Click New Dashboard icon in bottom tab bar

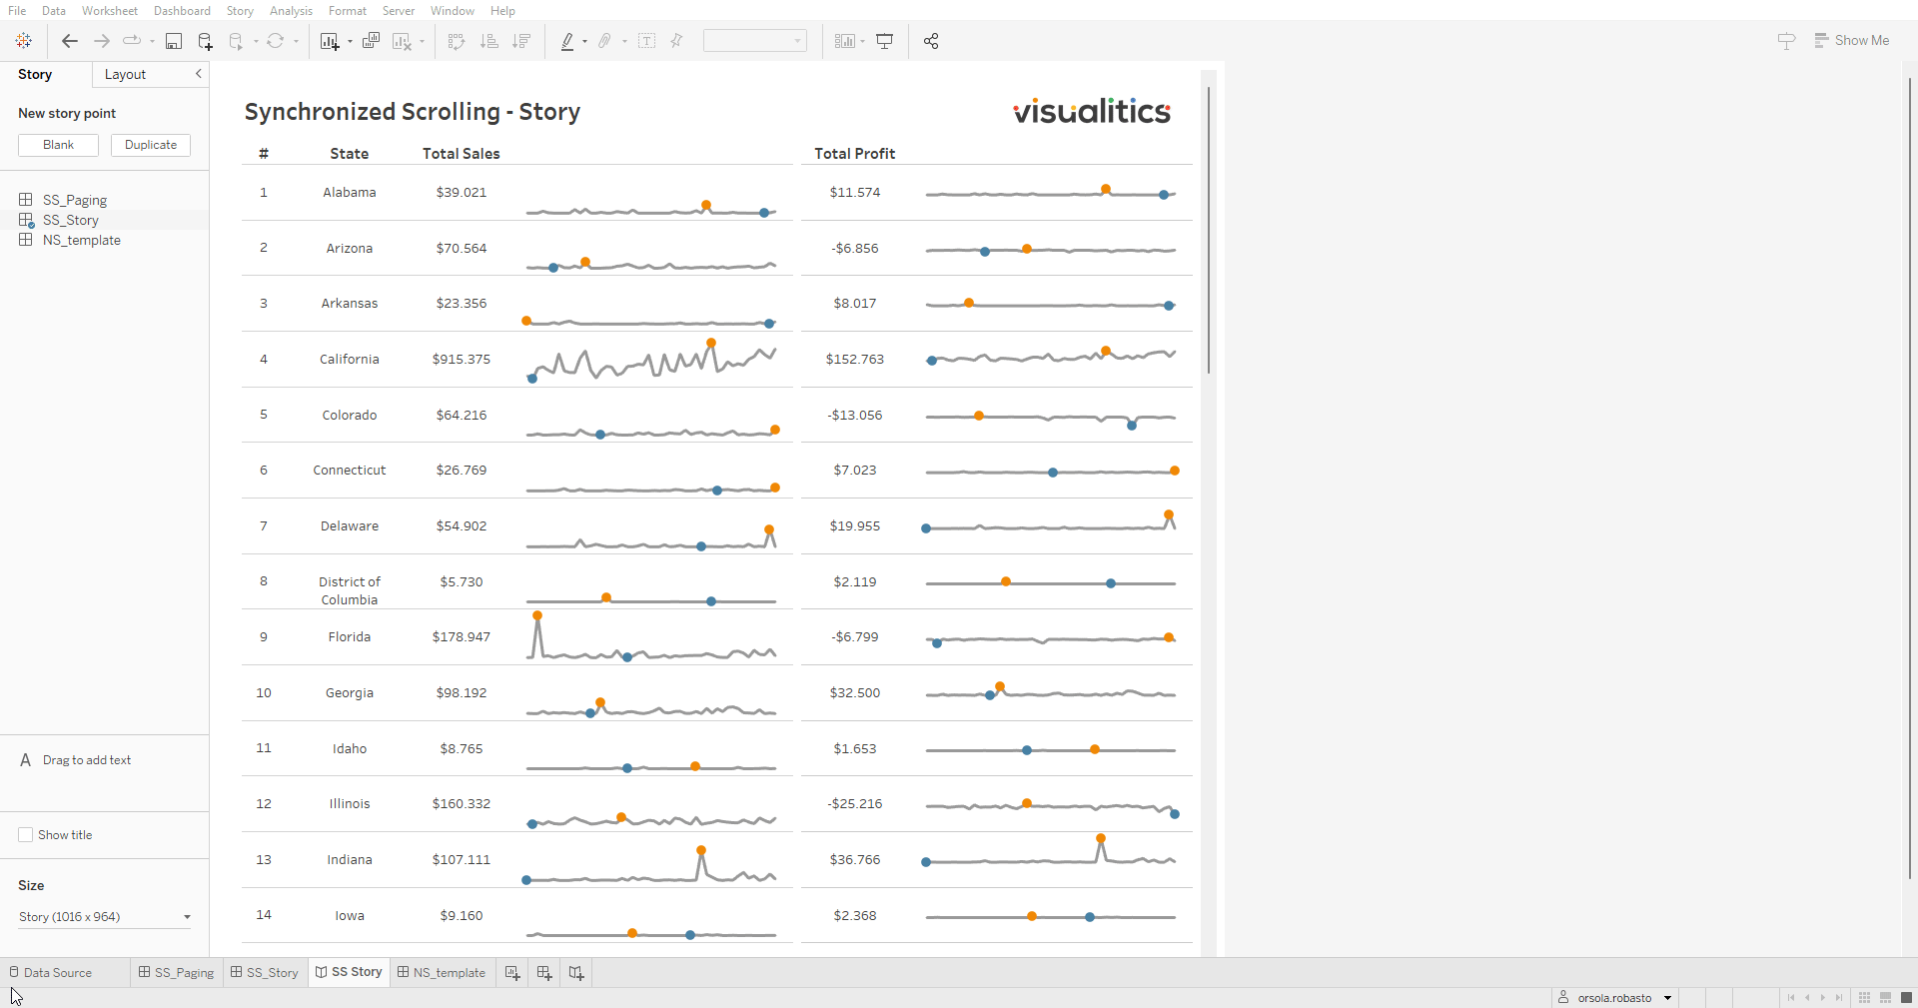point(544,972)
